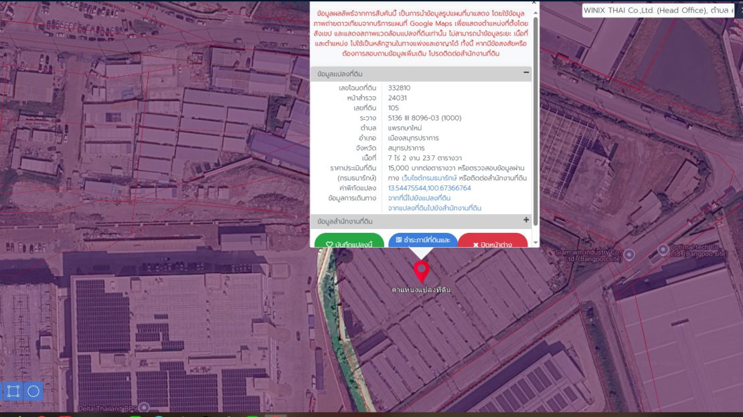Collapse the ข้อมูลแปลงที่ดิน section

point(526,73)
